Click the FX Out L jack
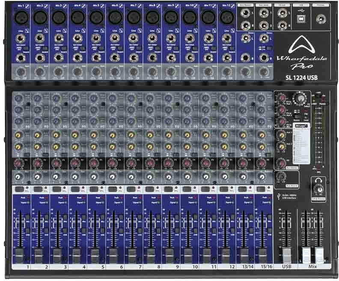 tap(282, 13)
